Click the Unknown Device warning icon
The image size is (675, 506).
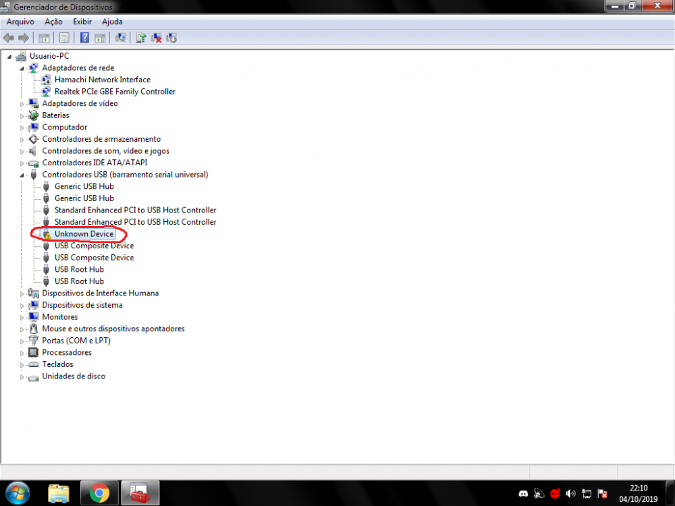coord(47,233)
